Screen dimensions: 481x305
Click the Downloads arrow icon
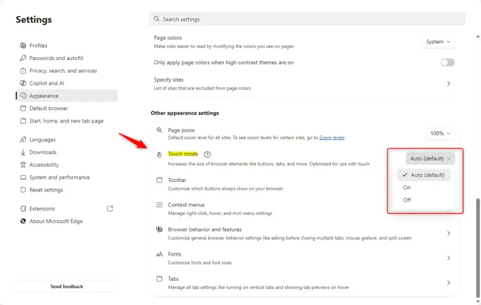(23, 152)
